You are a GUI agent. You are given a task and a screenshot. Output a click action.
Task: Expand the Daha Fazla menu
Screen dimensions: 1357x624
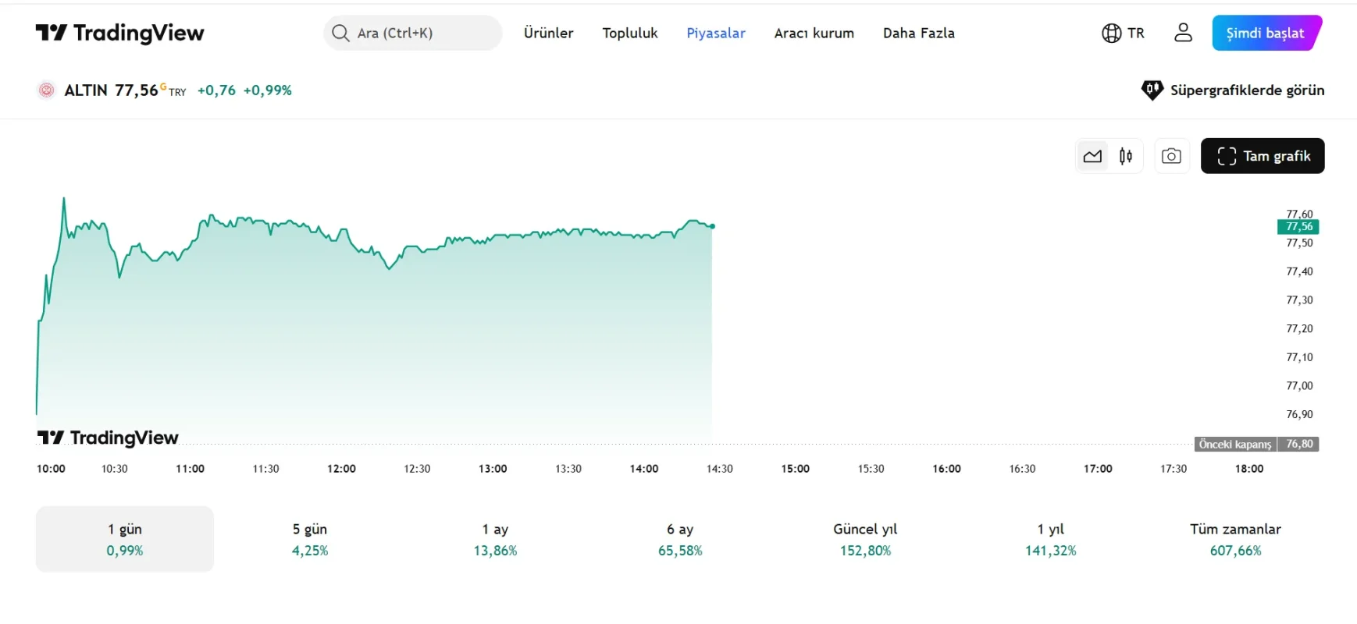point(918,33)
